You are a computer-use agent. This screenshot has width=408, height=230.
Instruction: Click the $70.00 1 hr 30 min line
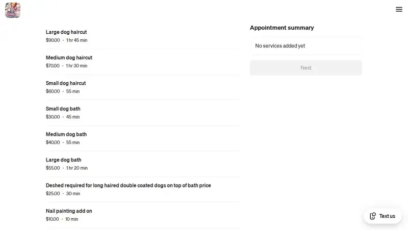point(67,66)
